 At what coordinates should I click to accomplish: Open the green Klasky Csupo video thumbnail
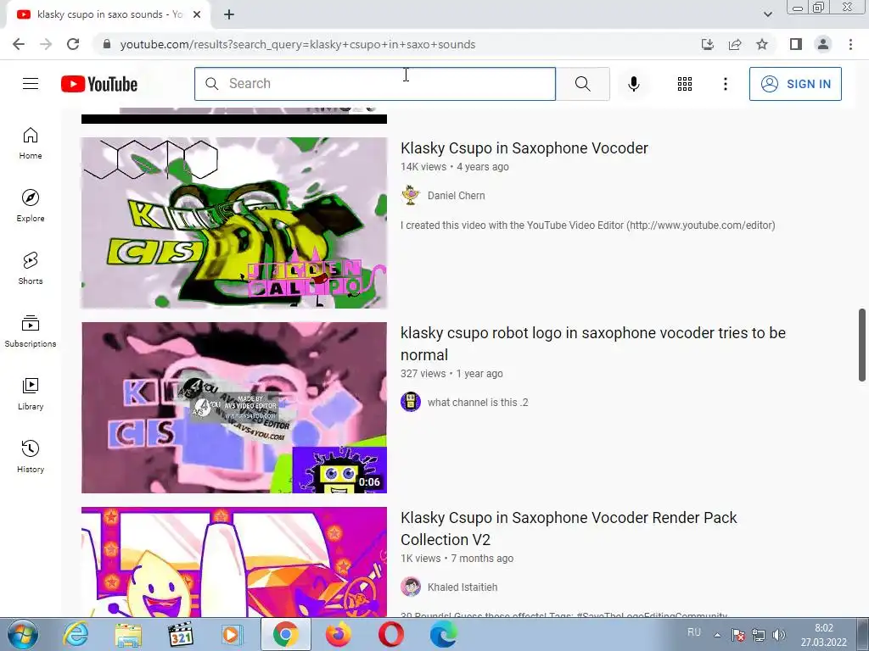234,223
